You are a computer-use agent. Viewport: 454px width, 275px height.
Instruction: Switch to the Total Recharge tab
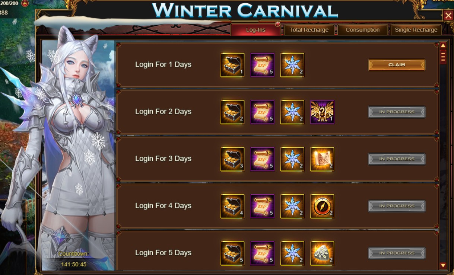309,30
